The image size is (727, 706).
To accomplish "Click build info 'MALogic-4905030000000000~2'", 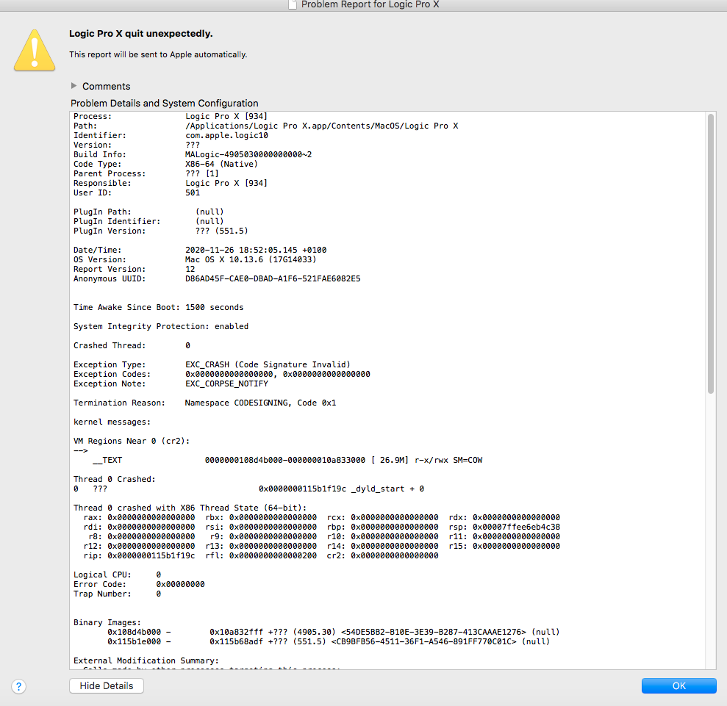I will 248,154.
